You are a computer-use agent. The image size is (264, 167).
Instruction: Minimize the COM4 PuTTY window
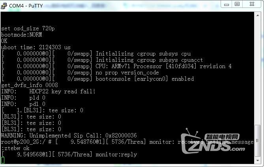point(226,4)
